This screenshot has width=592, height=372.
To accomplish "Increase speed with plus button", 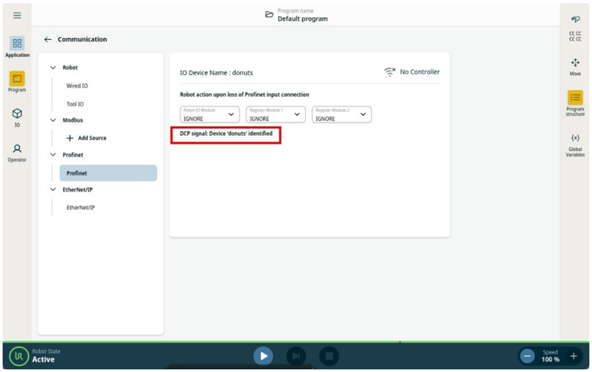I will point(573,356).
